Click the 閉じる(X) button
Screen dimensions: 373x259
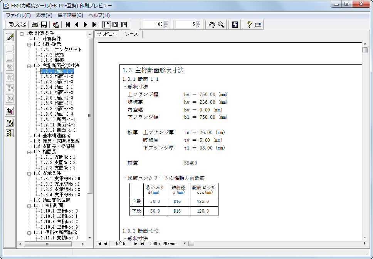pyautogui.click(x=17, y=25)
